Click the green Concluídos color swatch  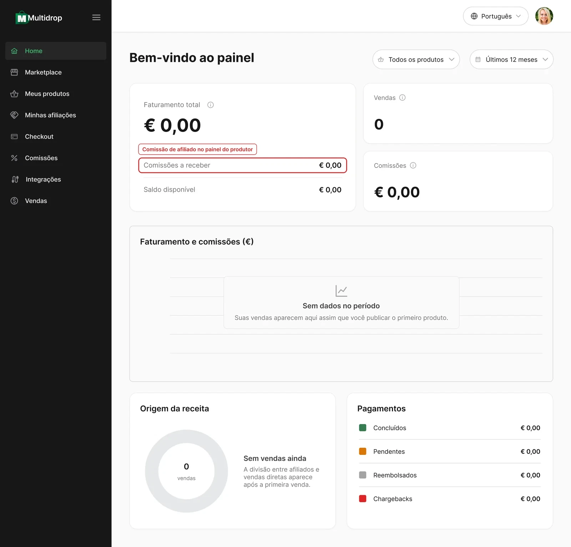(363, 428)
